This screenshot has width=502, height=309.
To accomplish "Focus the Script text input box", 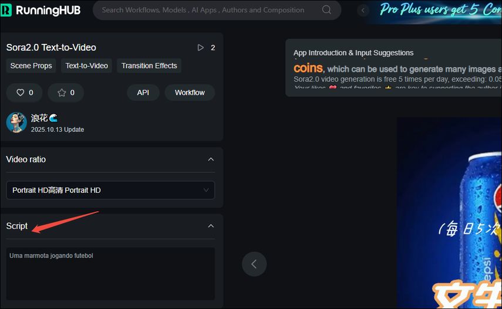I will coord(110,274).
